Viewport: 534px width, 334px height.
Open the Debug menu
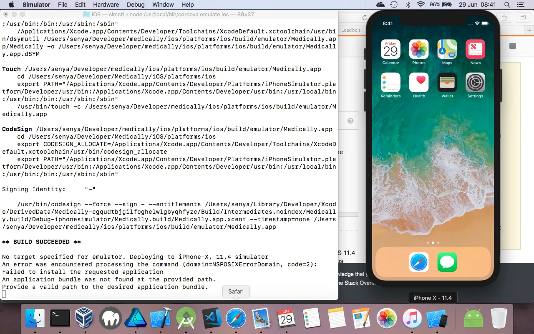click(135, 5)
